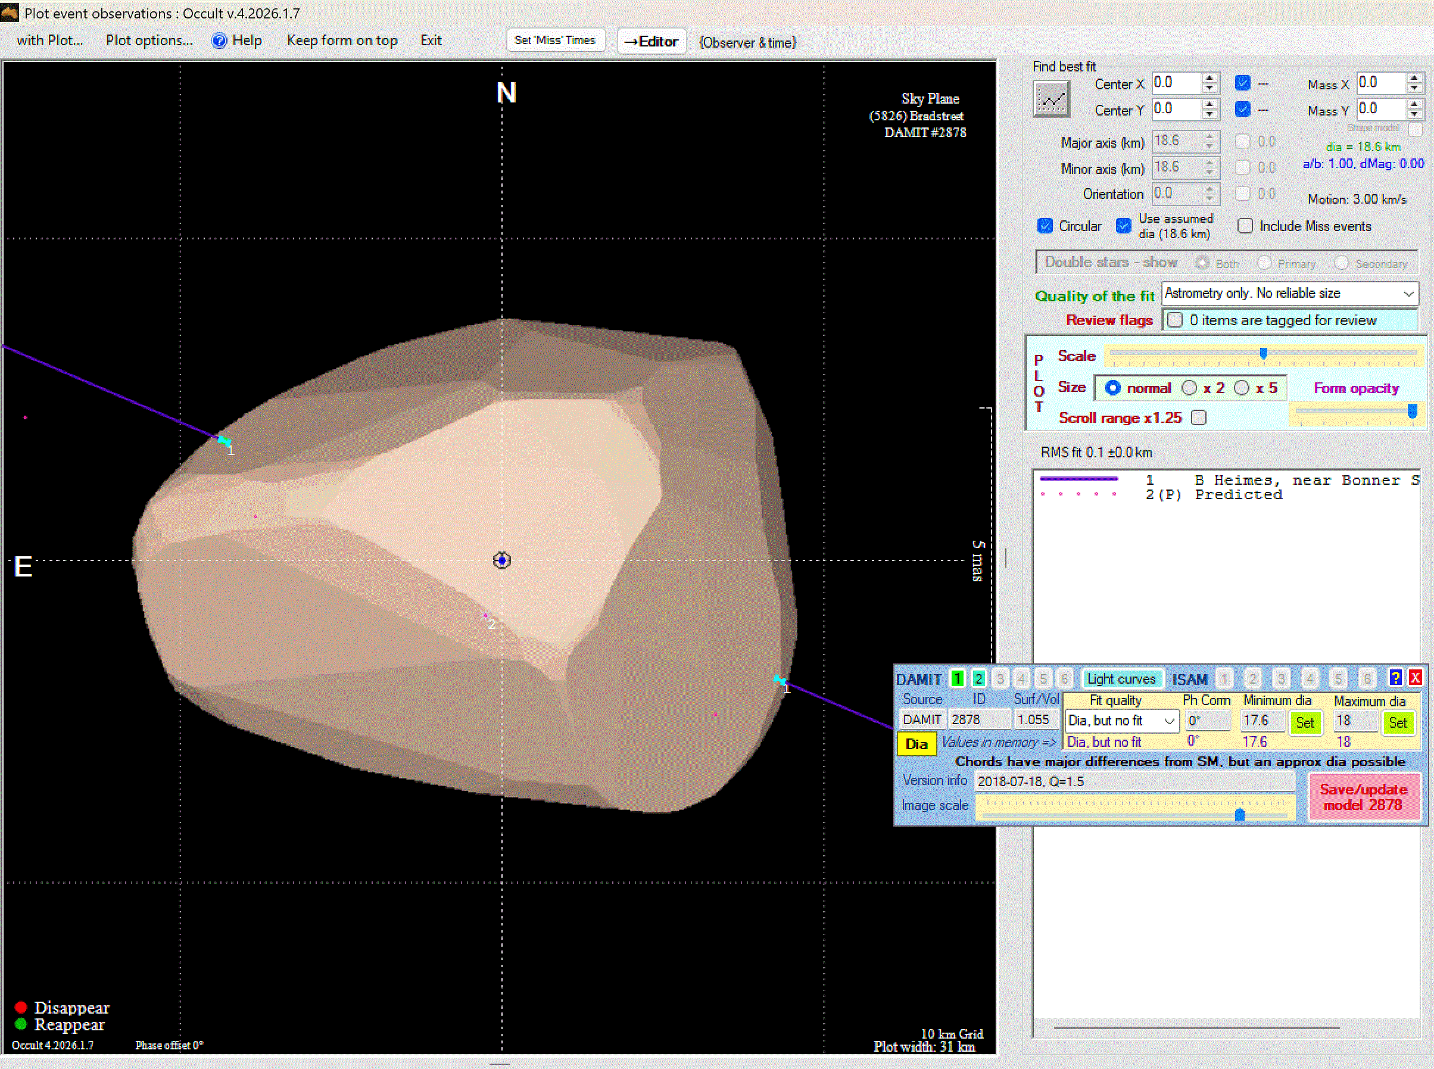
Task: Close the DAMIT panel with the red X
Action: click(x=1415, y=678)
